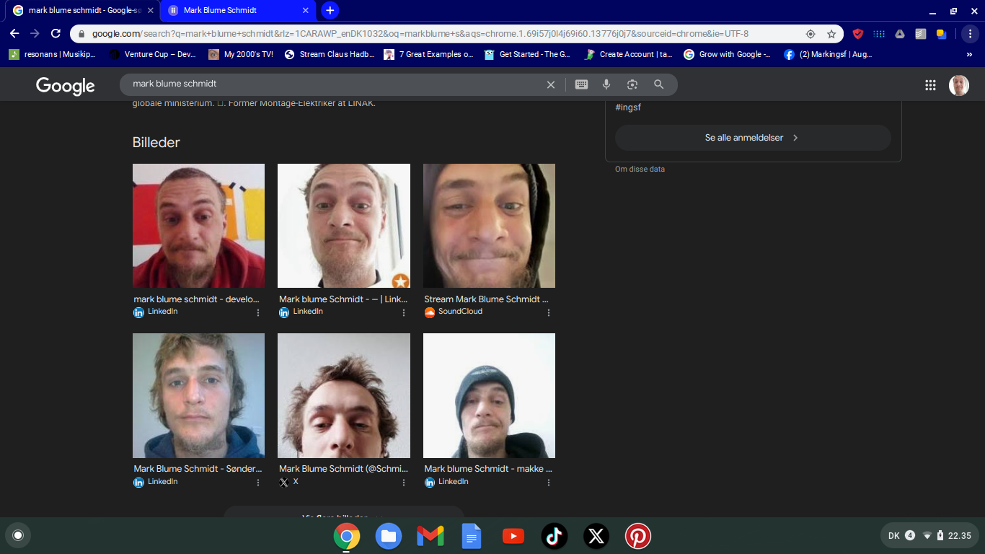Viewport: 985px width, 554px height.
Task: Open Pinterest from the shelf
Action: click(637, 536)
